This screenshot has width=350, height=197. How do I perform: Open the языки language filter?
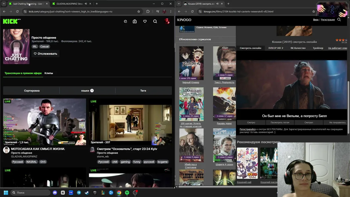pos(87,91)
